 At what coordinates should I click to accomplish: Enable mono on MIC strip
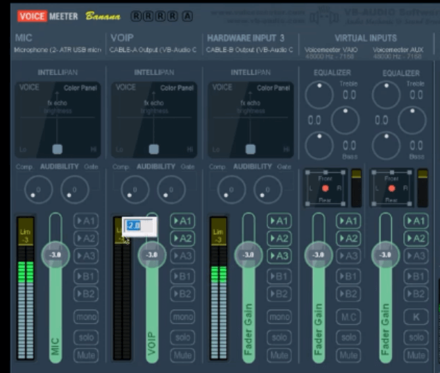pyautogui.click(x=86, y=317)
